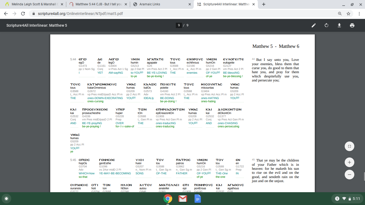Zoom in on the PDF with plus button
This screenshot has width=365, height=205.
coord(350,162)
